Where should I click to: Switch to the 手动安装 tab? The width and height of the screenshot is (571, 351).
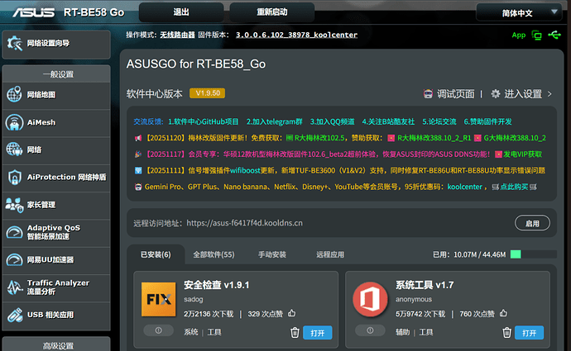[x=272, y=254]
